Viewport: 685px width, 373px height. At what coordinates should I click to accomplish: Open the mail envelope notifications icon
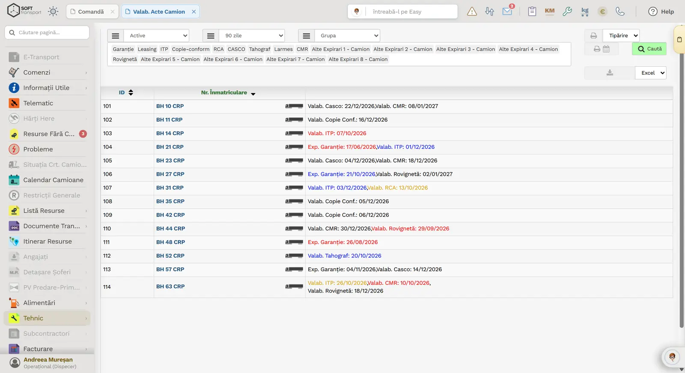pyautogui.click(x=507, y=12)
